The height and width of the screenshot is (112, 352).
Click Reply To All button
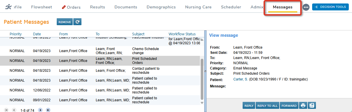267,106
